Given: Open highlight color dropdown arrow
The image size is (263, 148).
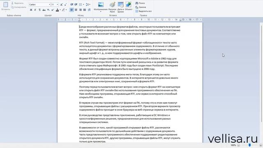Looking at the screenshot, I should [66, 10].
